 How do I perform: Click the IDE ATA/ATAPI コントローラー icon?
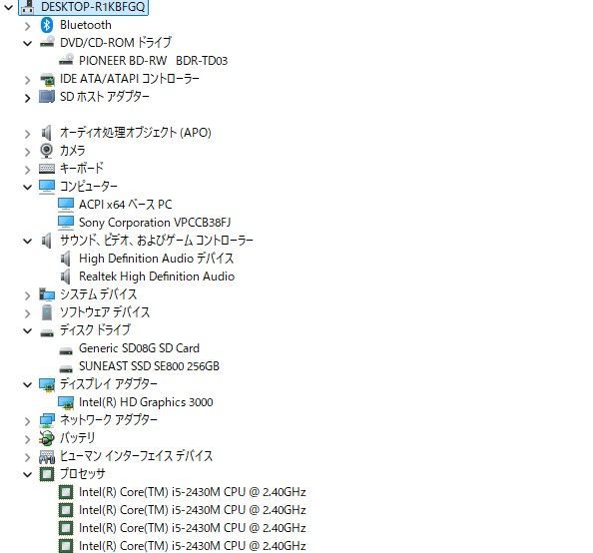[47, 79]
